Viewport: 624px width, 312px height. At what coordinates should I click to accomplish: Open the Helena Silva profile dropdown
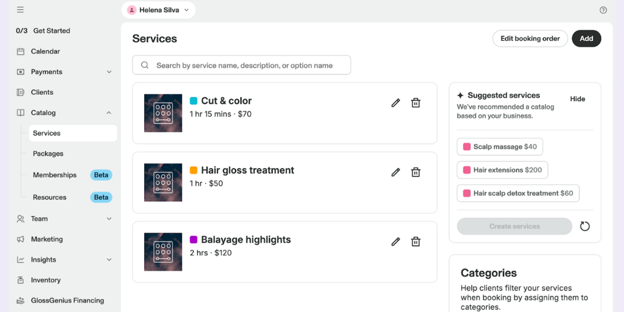click(158, 10)
